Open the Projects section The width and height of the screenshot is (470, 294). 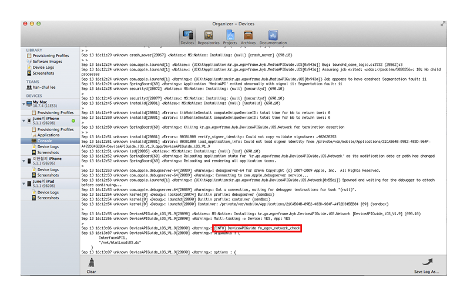[230, 37]
